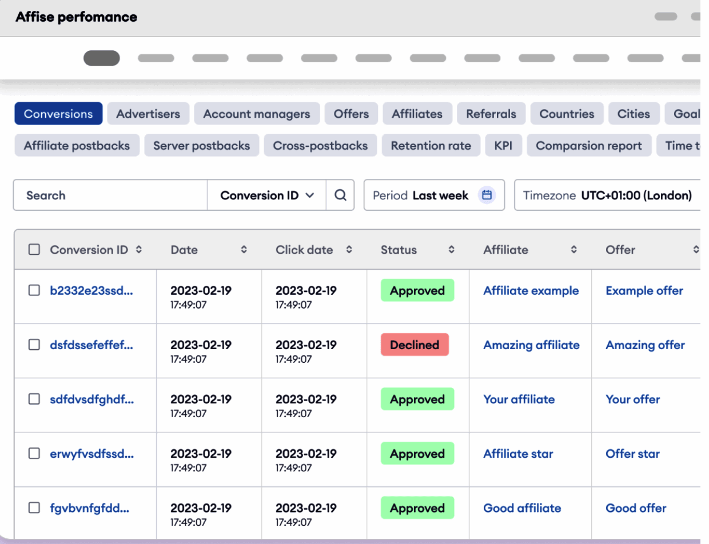Expand the Conversion ID search type dropdown
Viewport: 709px width, 544px height.
click(267, 195)
